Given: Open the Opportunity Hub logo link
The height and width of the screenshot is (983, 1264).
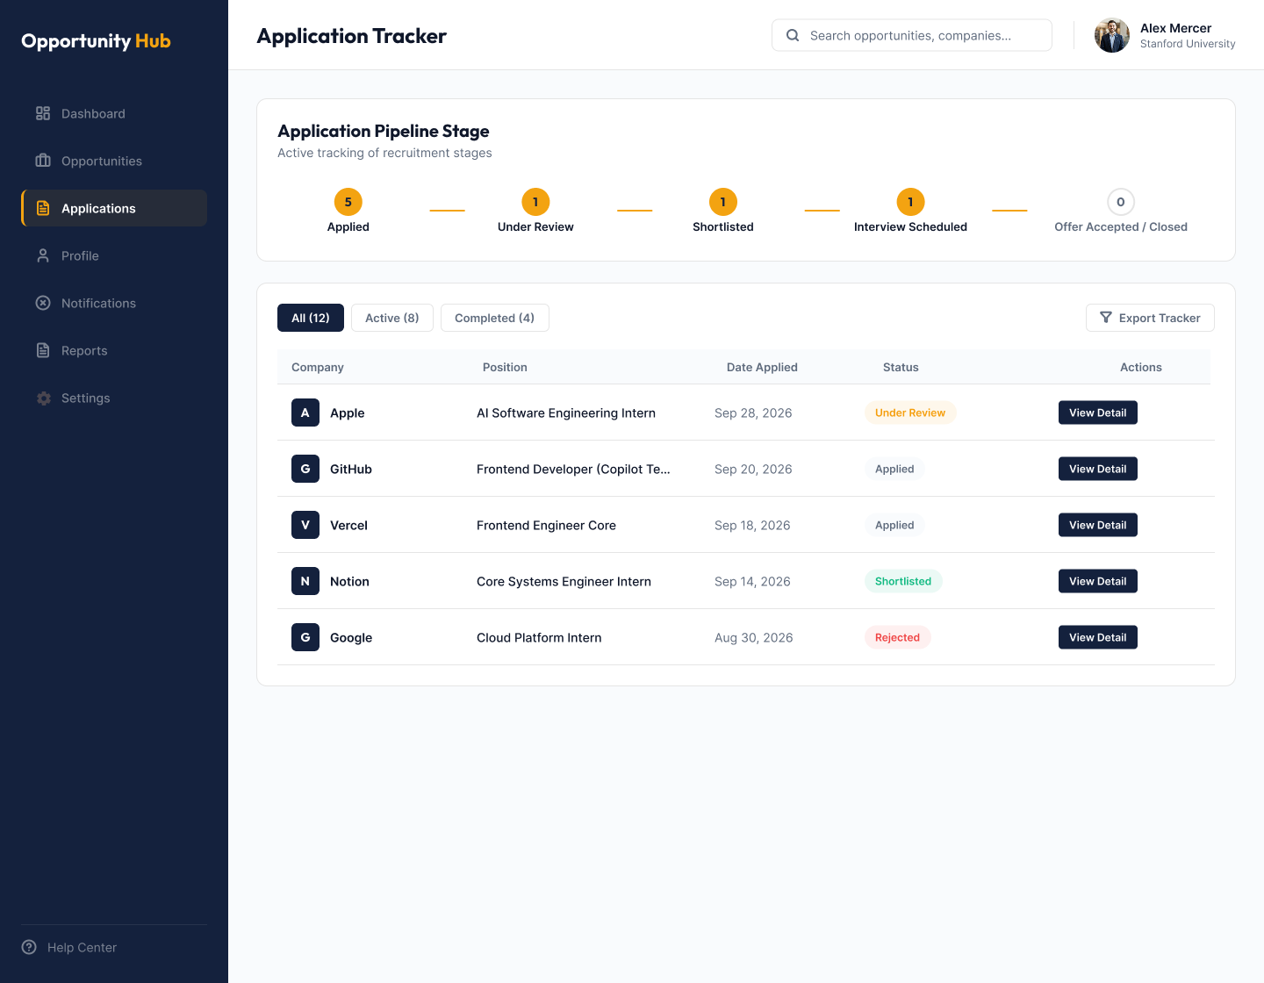Looking at the screenshot, I should coord(96,41).
